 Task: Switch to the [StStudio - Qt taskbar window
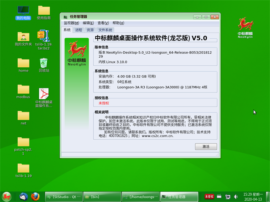pos(63,197)
